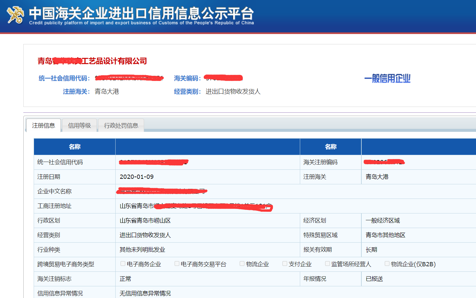Image resolution: width=476 pixels, height=298 pixels.
Task: Click the 山东省青岛市崂山区 cell
Action: pyautogui.click(x=145, y=221)
